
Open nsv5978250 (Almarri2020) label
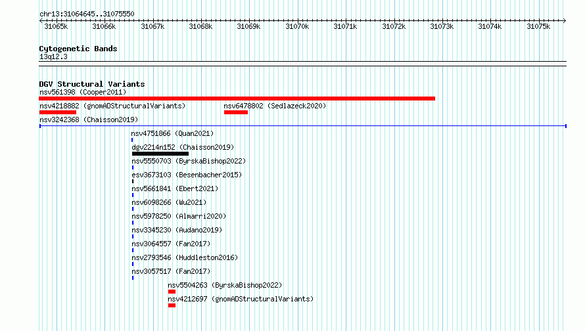pyautogui.click(x=179, y=216)
